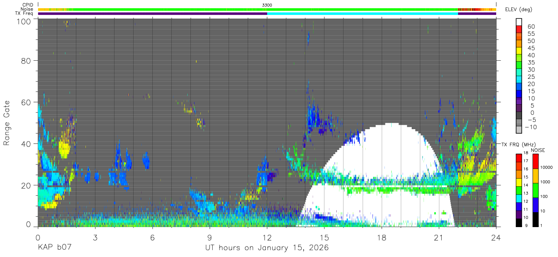Click the 'Range Gate' y-axis title
Image resolution: width=558 pixels, height=257 pixels.
click(6, 122)
